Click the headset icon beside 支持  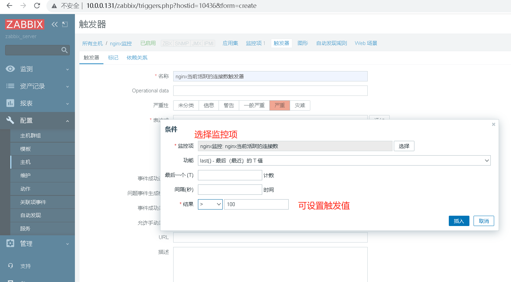[x=11, y=266]
